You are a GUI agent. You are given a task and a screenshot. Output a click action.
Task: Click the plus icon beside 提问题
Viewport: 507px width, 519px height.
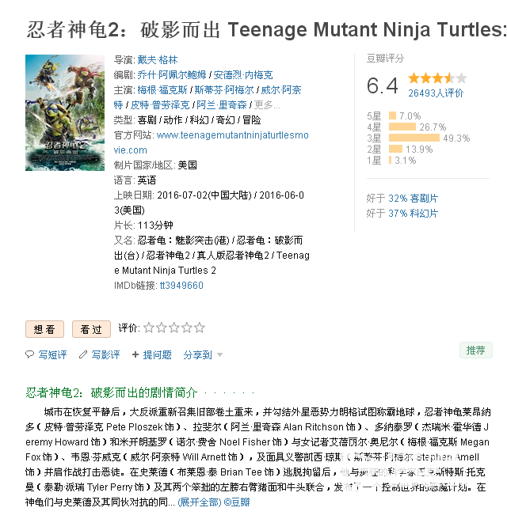(x=135, y=354)
